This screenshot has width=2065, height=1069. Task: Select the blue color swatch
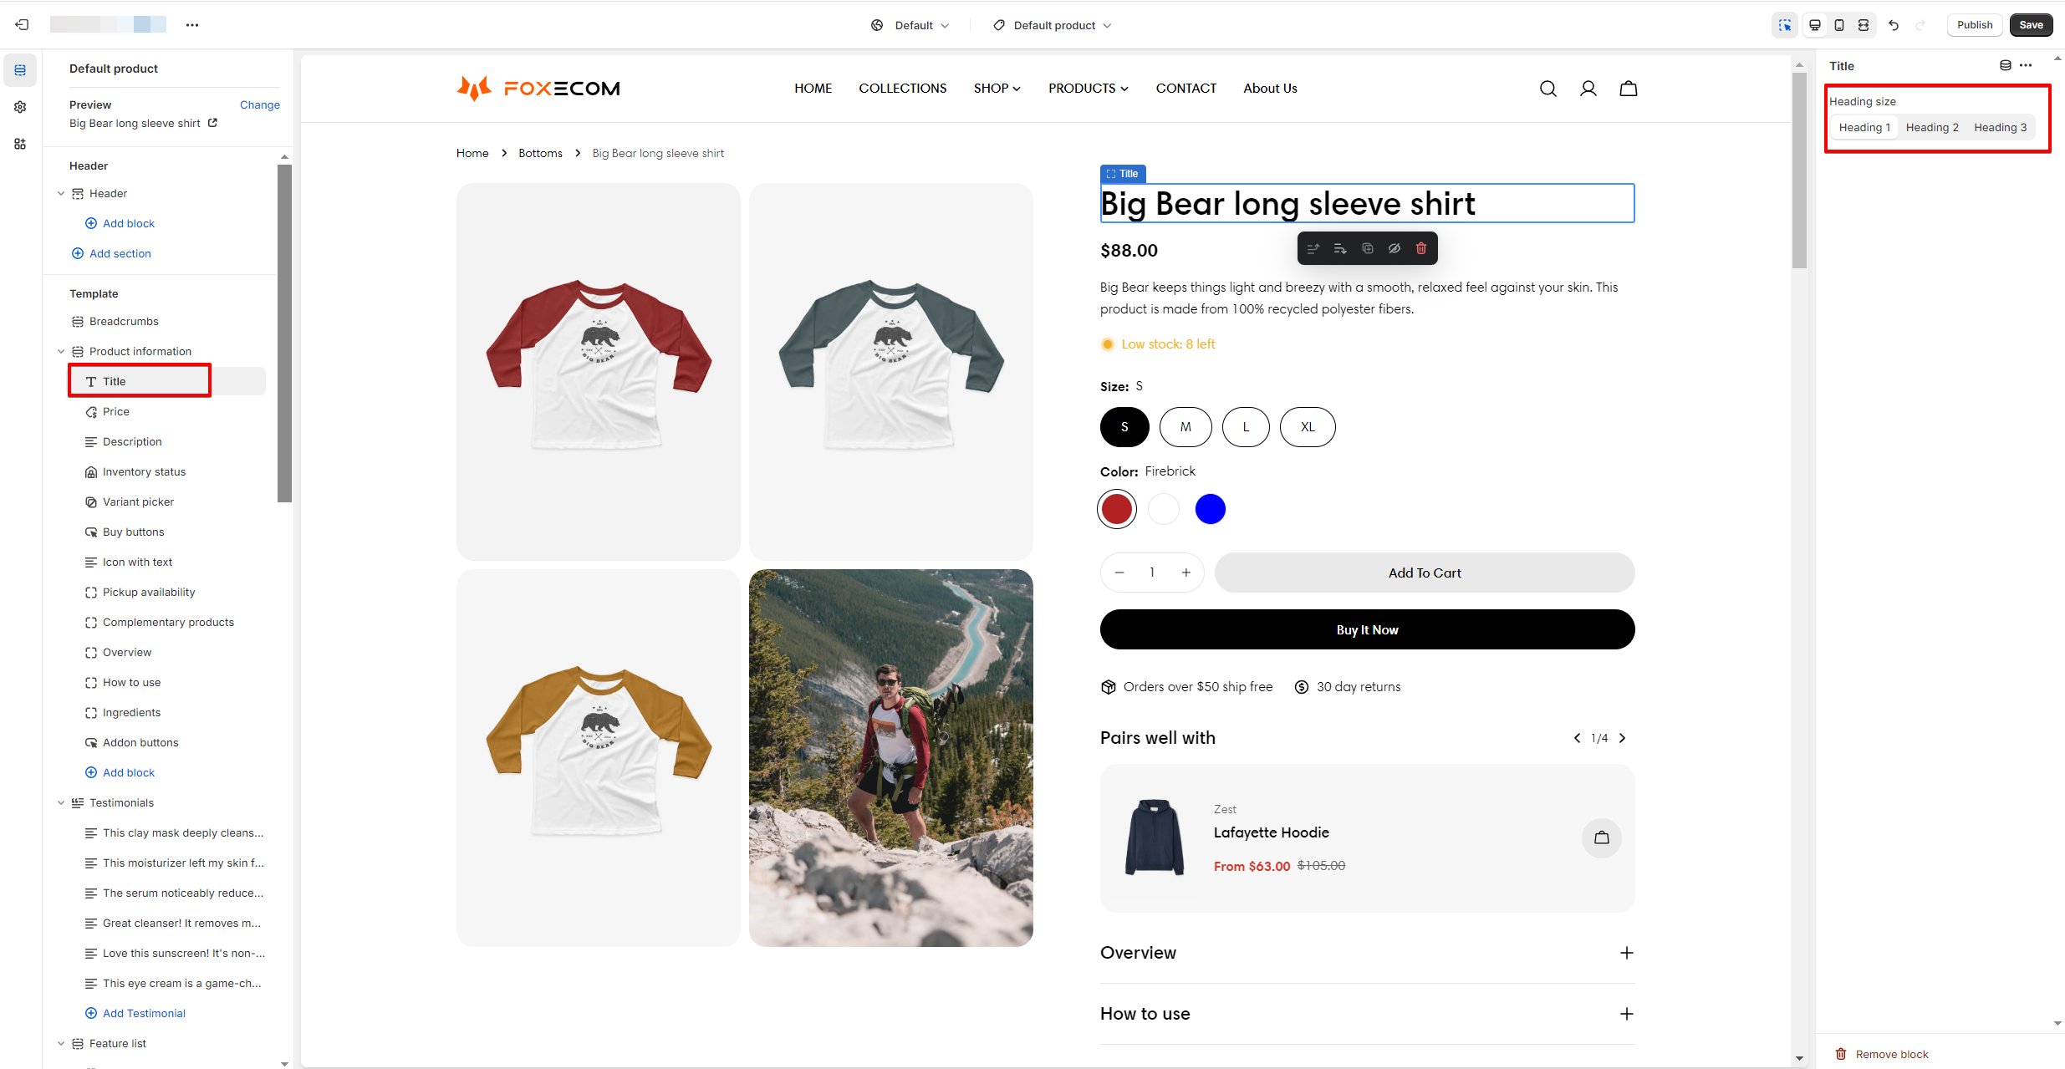coord(1211,509)
